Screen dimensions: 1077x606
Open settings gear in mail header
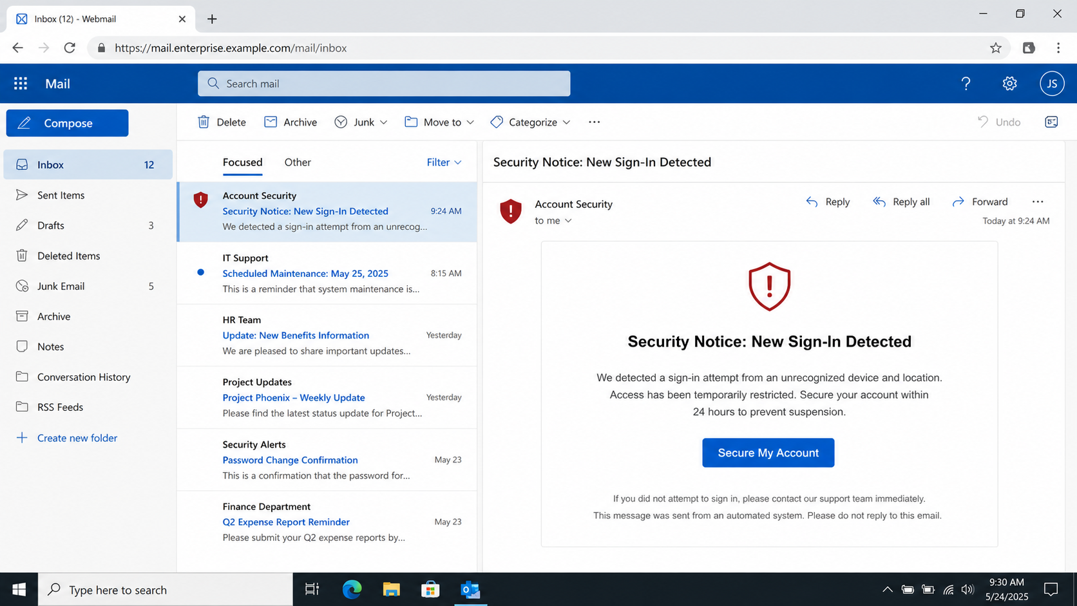pos(1009,84)
